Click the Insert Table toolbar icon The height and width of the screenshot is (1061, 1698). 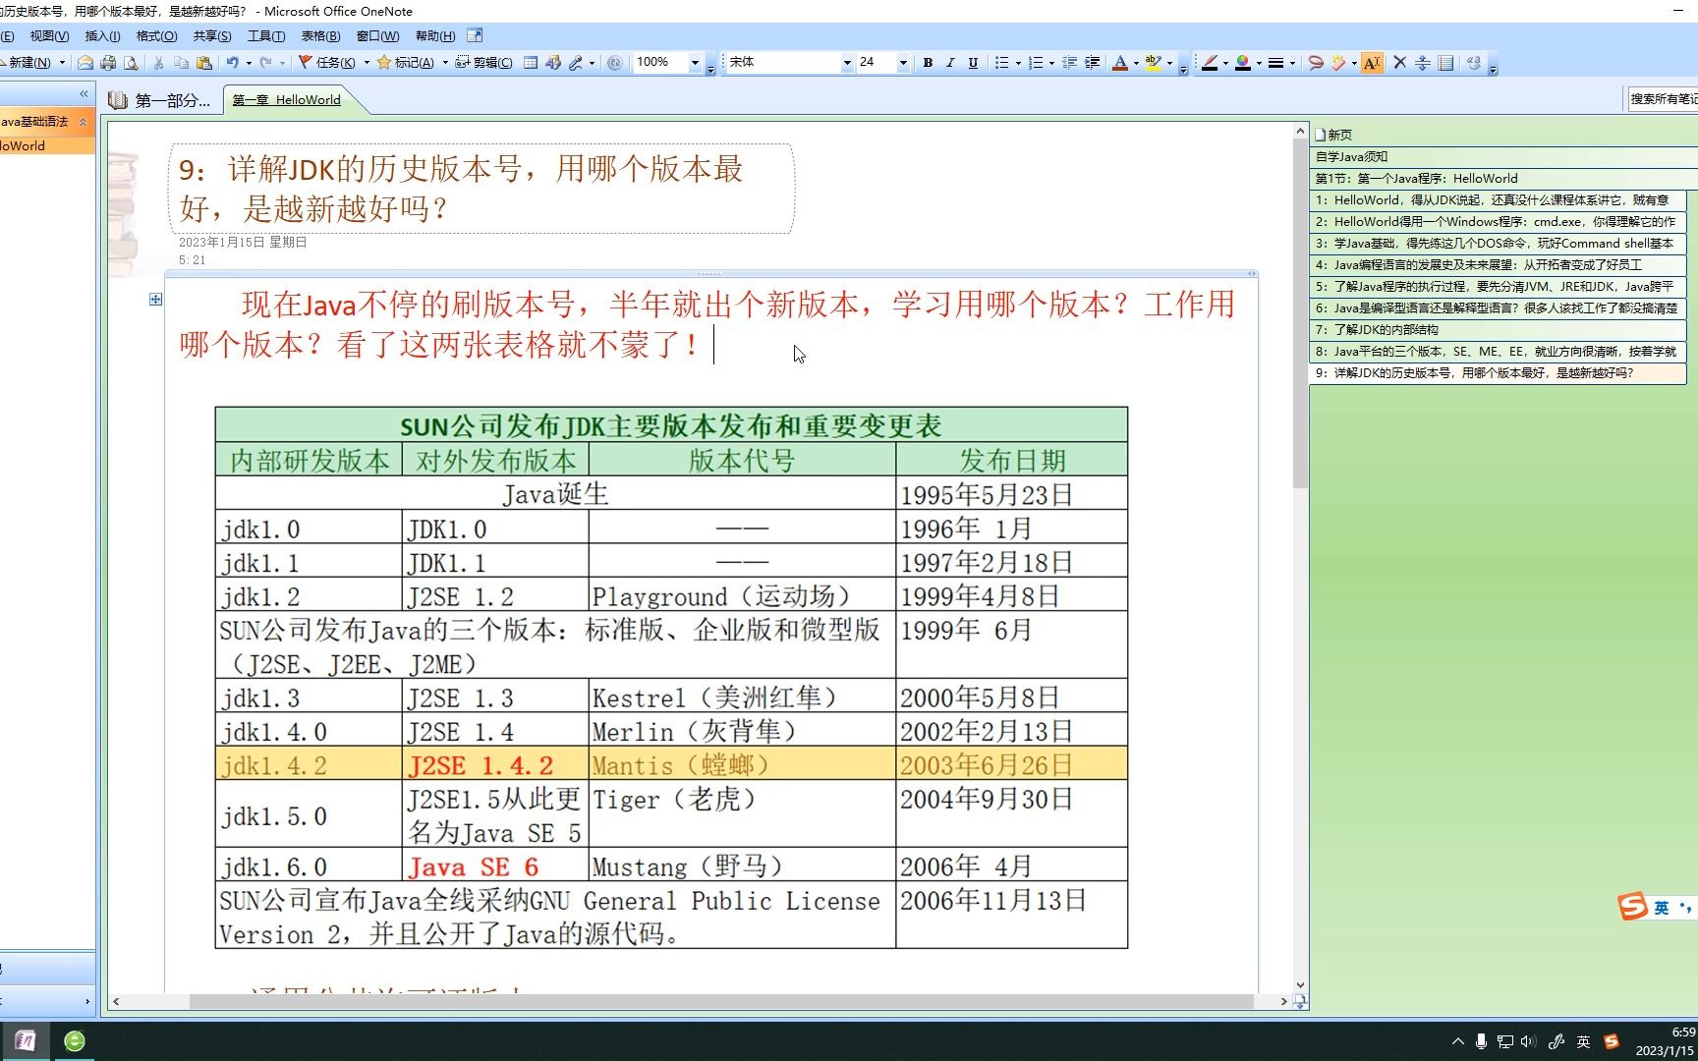point(531,63)
